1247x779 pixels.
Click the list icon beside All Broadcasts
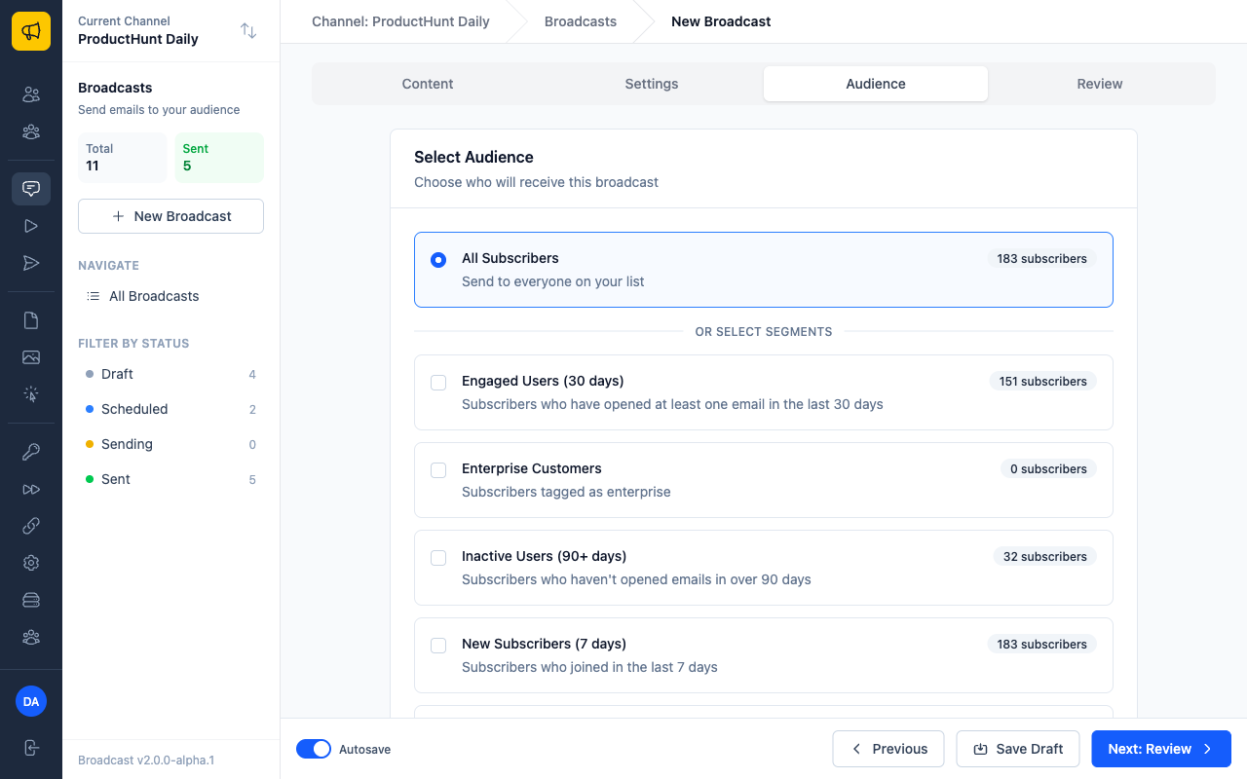coord(94,296)
